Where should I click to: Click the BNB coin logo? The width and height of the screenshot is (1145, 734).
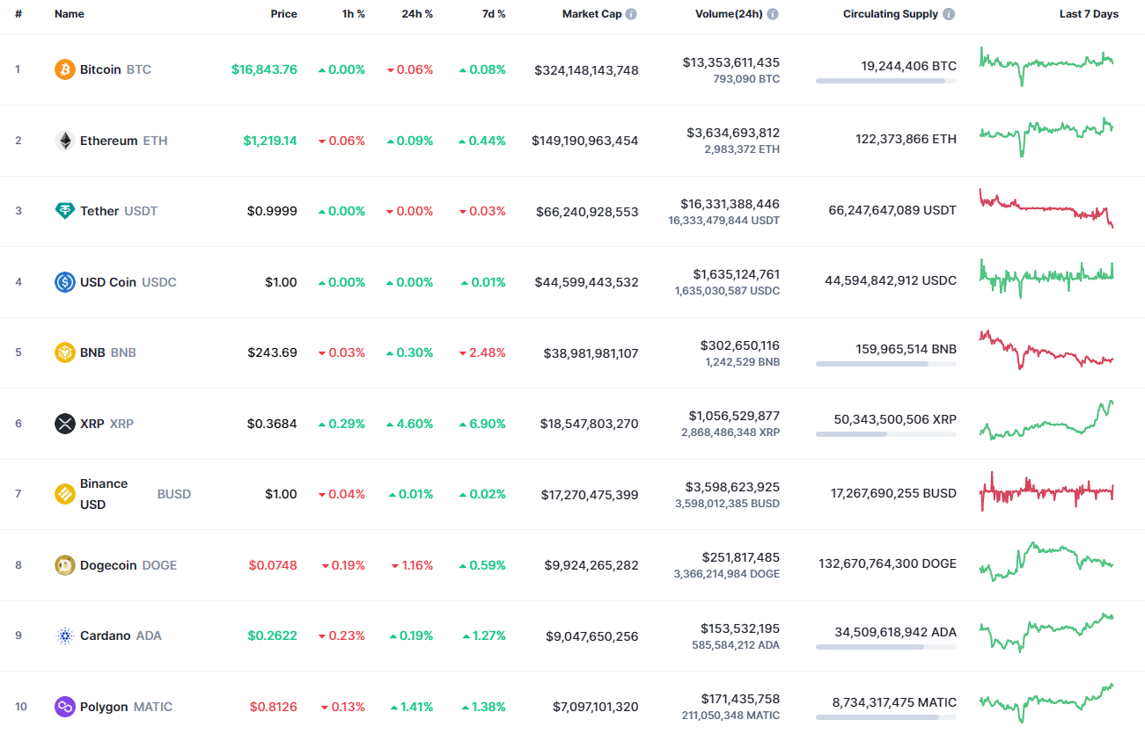point(64,352)
